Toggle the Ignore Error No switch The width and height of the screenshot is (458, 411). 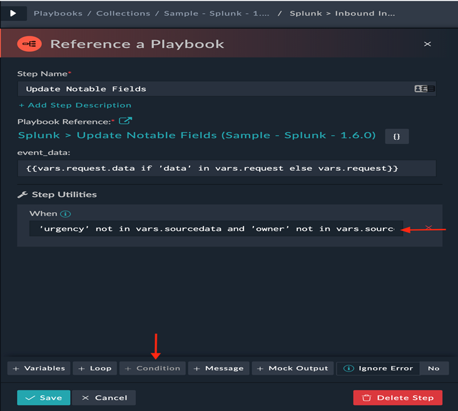pos(434,368)
